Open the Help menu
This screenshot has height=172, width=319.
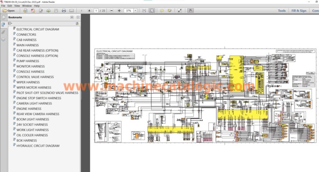tap(37, 6)
